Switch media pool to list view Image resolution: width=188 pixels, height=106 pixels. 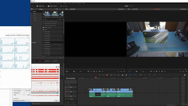57,9
